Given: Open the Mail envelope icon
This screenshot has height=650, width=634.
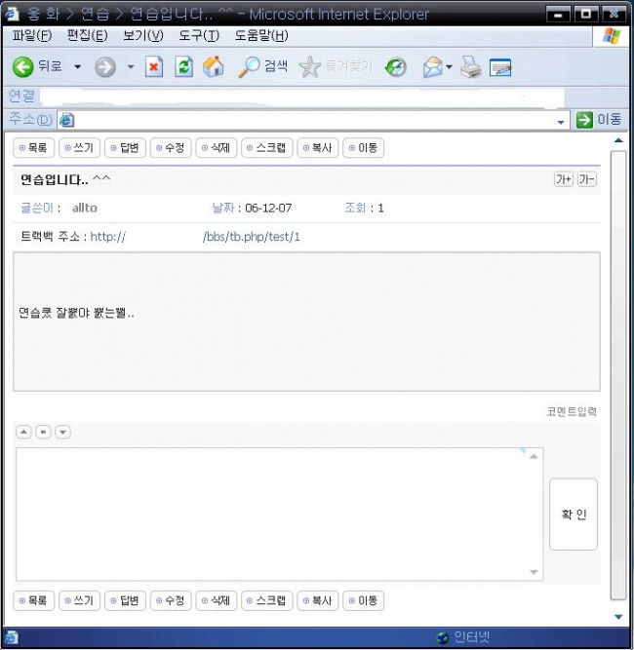Looking at the screenshot, I should pyautogui.click(x=433, y=67).
